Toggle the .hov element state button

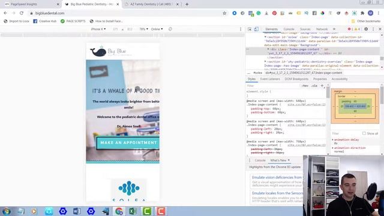(305, 86)
